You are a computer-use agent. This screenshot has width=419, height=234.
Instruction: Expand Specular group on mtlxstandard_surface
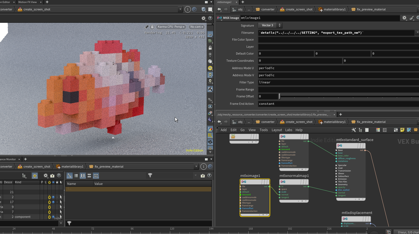[x=336, y=165]
